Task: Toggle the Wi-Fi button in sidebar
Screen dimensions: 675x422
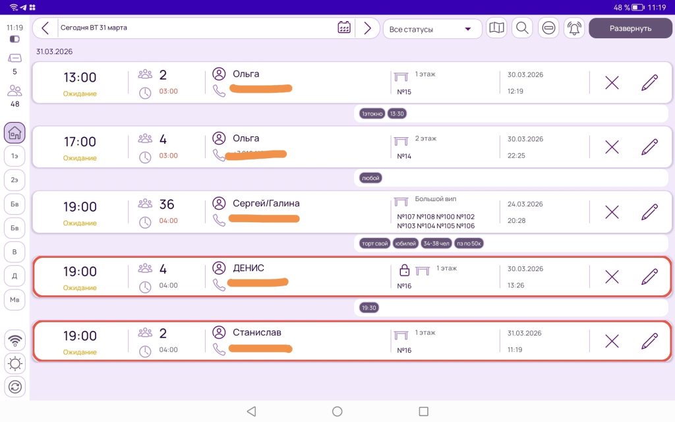Action: point(15,340)
